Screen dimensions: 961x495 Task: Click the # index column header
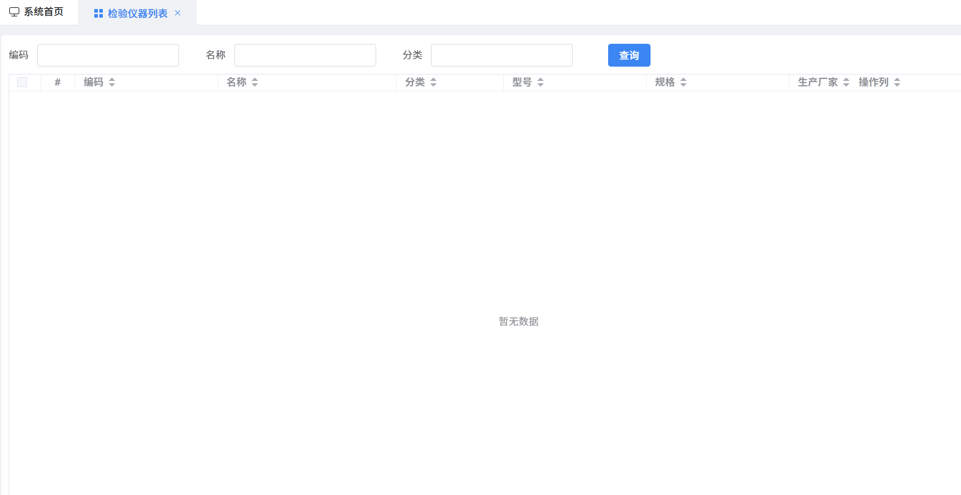click(58, 82)
